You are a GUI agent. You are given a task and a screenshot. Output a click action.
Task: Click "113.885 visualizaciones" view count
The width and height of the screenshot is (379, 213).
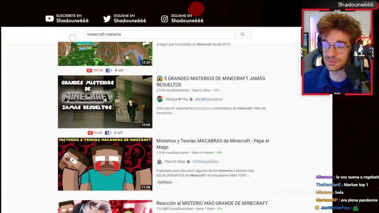[x=174, y=209]
